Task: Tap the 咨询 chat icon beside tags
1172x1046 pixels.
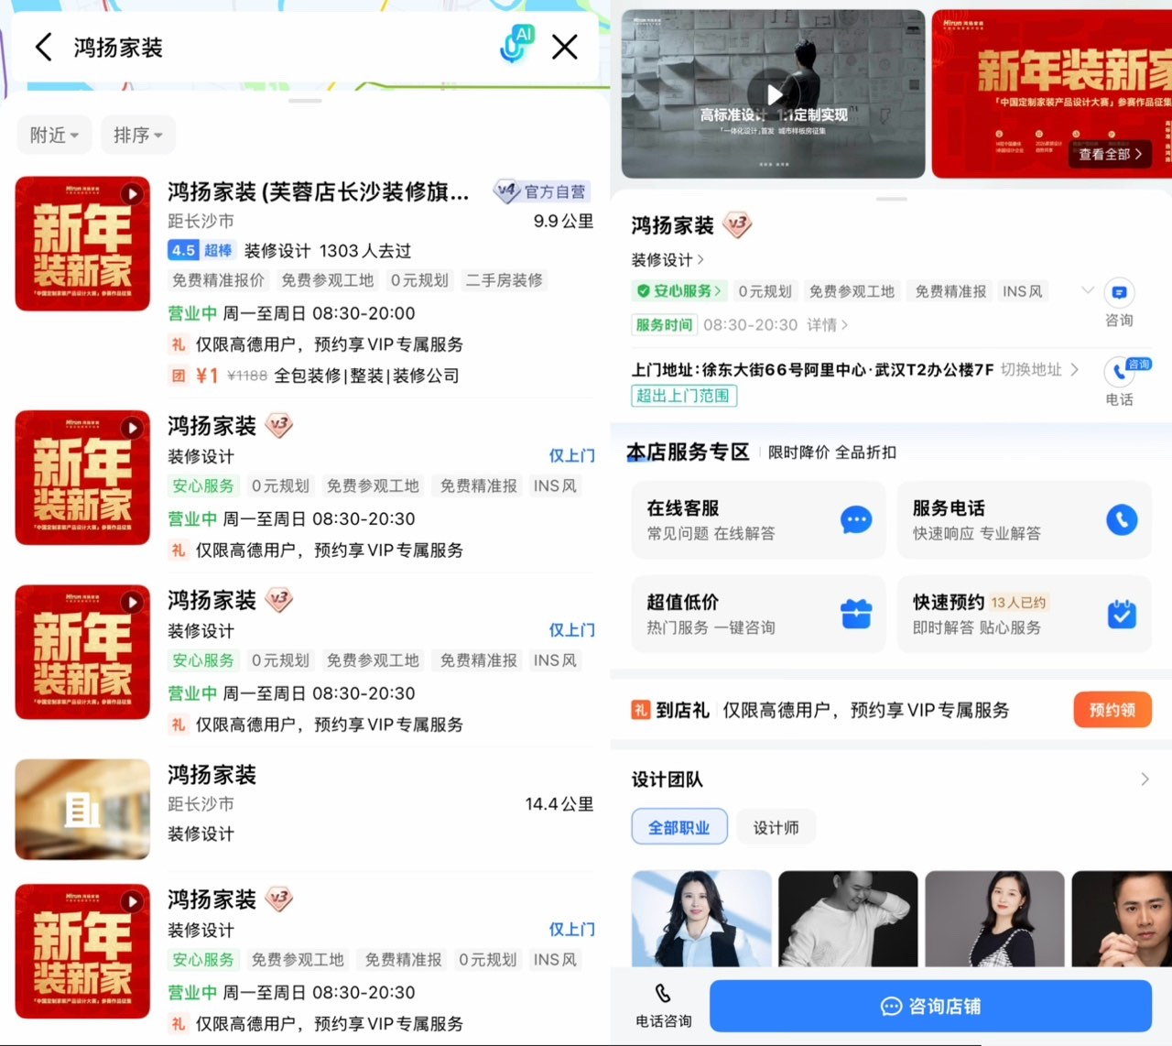Action: pos(1119,294)
